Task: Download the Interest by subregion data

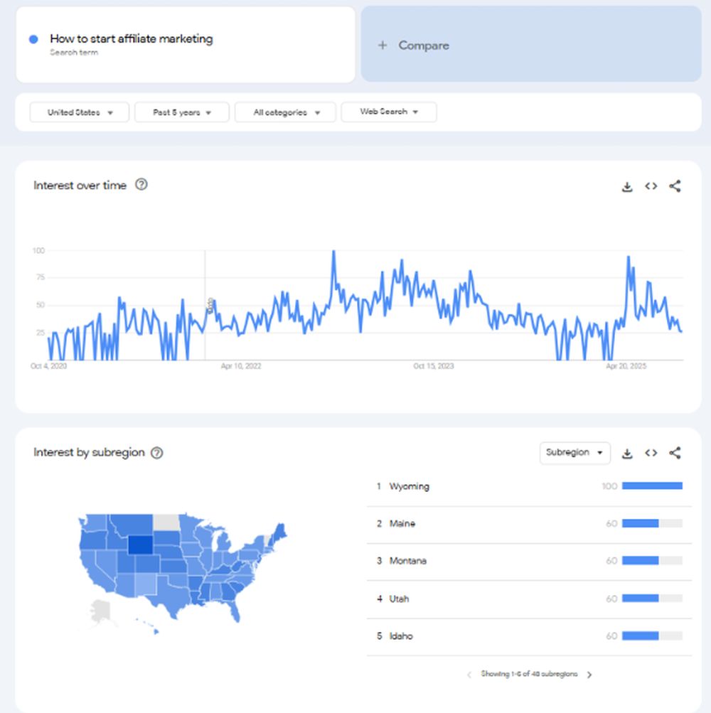Action: pos(626,453)
